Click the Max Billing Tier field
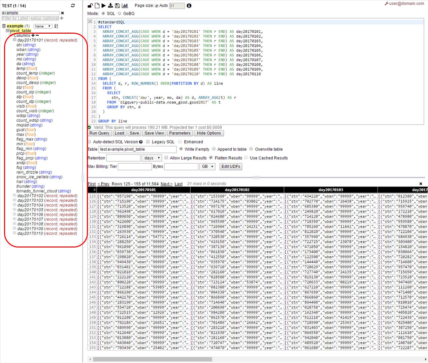Screen dimensions: 428x363 click(x=135, y=167)
